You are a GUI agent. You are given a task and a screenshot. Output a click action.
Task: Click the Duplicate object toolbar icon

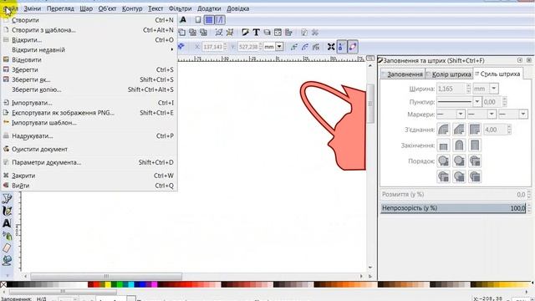(x=182, y=33)
